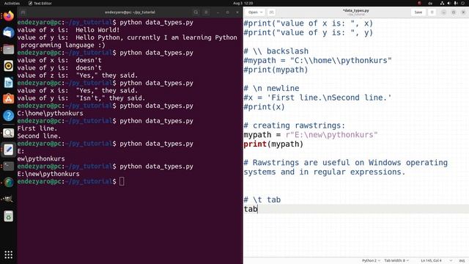The image size is (469, 264).
Task: Switch to Text Editor dock icon
Action: 8,150
